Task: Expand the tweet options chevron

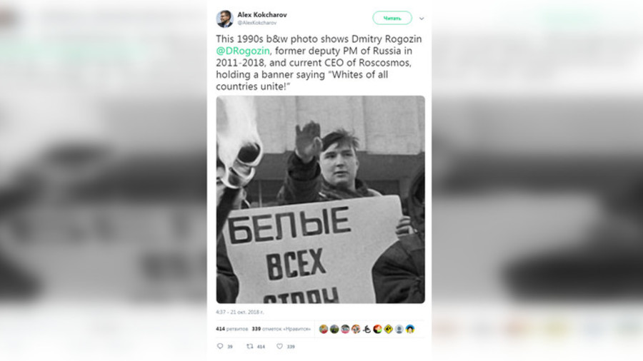Action: (x=422, y=19)
